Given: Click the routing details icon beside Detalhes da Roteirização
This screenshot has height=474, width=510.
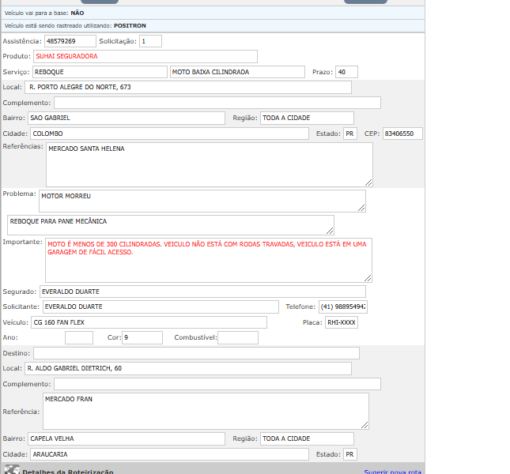Looking at the screenshot, I should 12,470.
